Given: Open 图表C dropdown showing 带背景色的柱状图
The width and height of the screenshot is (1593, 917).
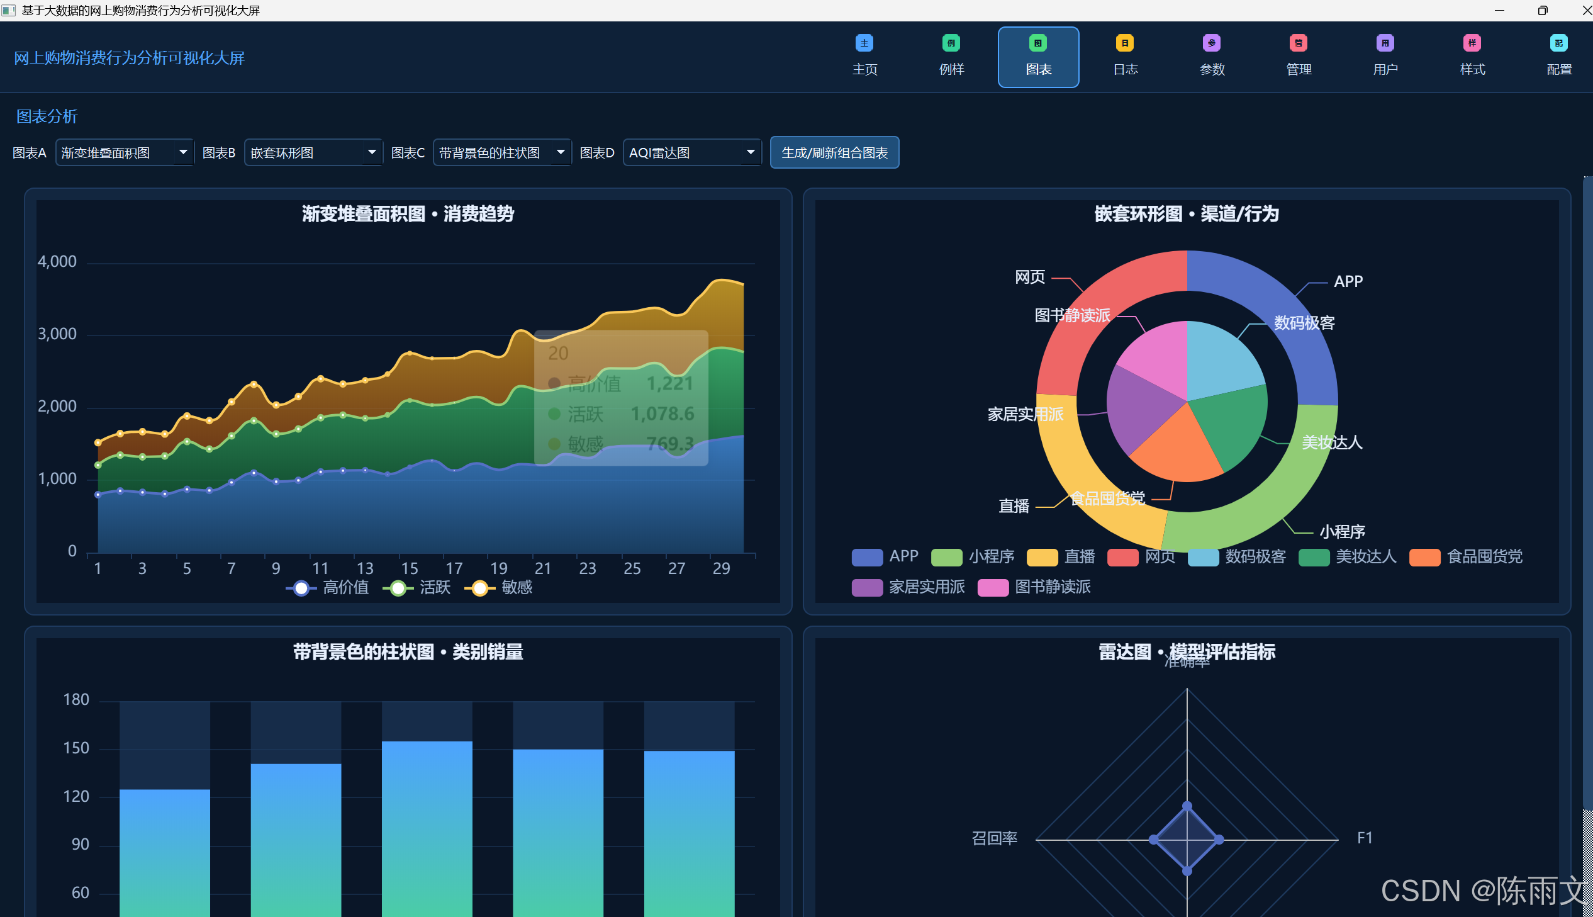Looking at the screenshot, I should (x=502, y=152).
